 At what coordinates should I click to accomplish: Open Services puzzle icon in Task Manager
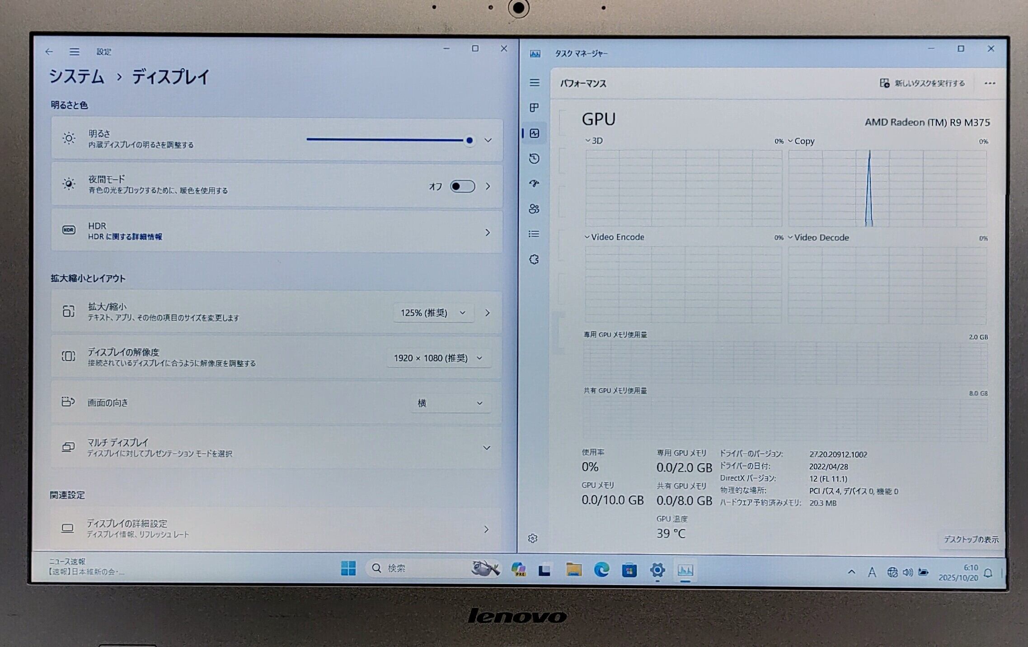coord(534,260)
